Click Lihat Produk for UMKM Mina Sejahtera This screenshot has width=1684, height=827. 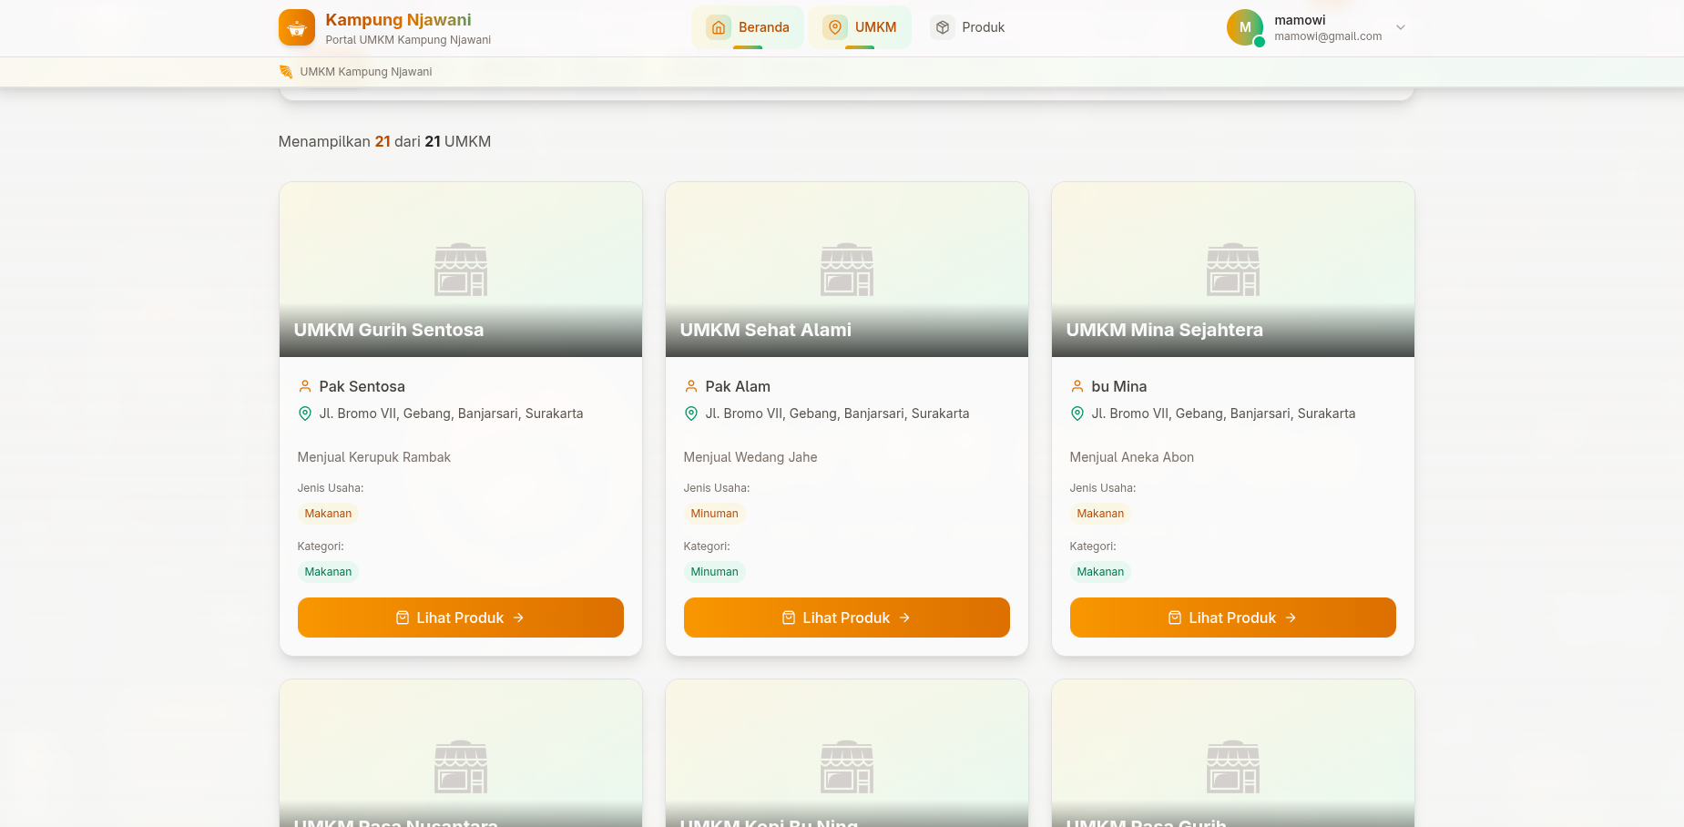[x=1233, y=618]
